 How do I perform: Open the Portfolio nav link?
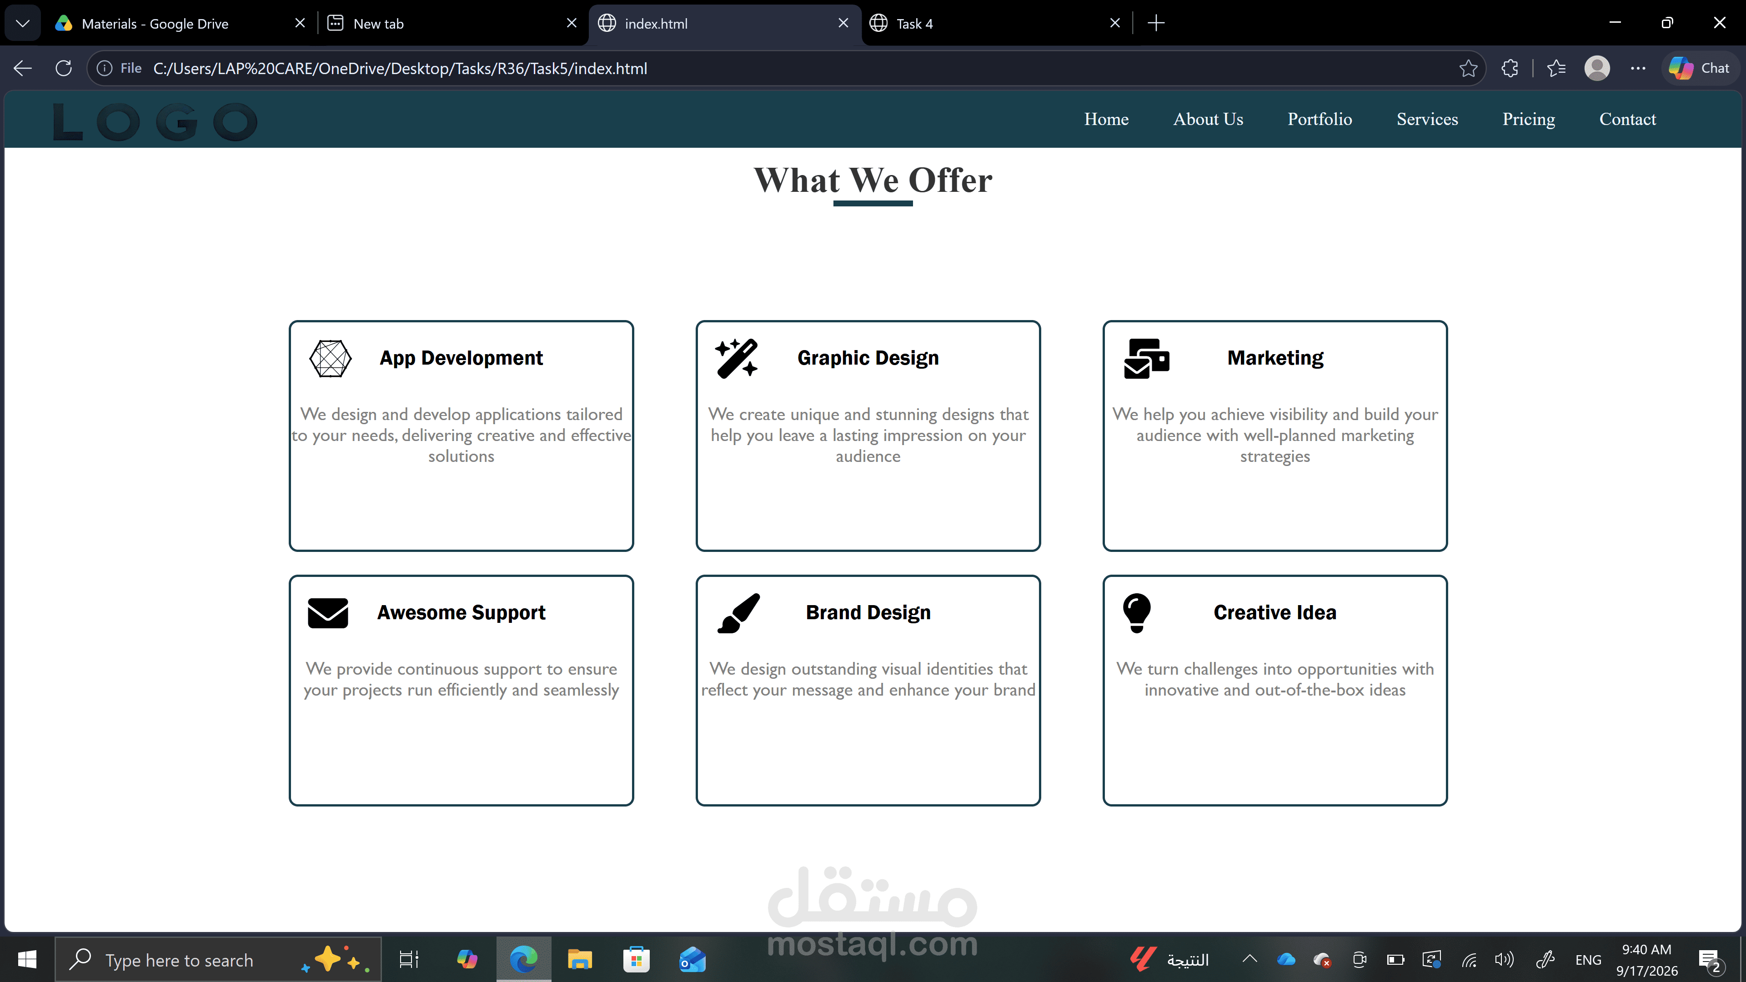coord(1320,119)
